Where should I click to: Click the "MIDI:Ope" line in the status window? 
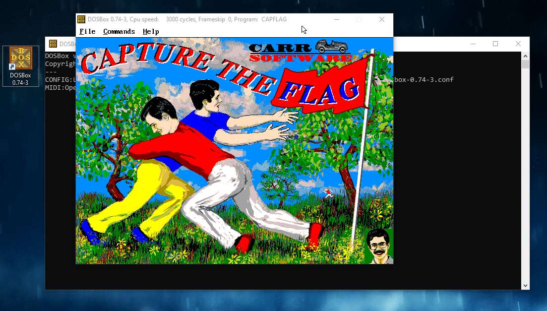61,88
